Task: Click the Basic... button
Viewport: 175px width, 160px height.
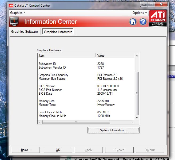Action: (26, 150)
